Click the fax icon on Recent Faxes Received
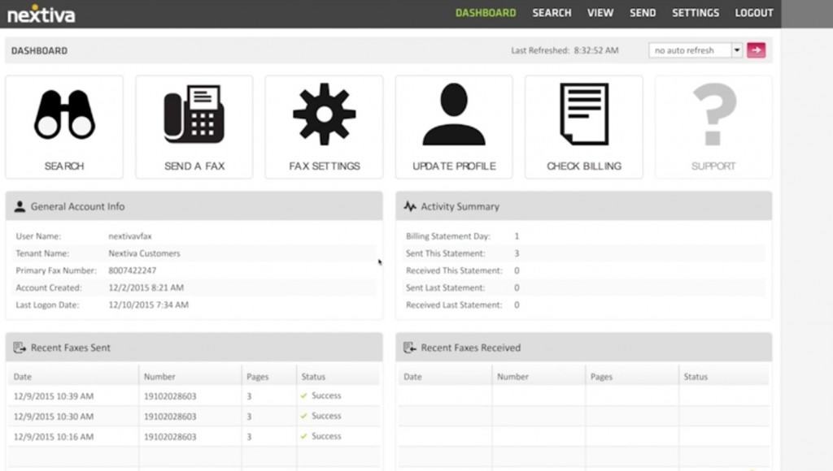833x471 pixels. pos(409,348)
